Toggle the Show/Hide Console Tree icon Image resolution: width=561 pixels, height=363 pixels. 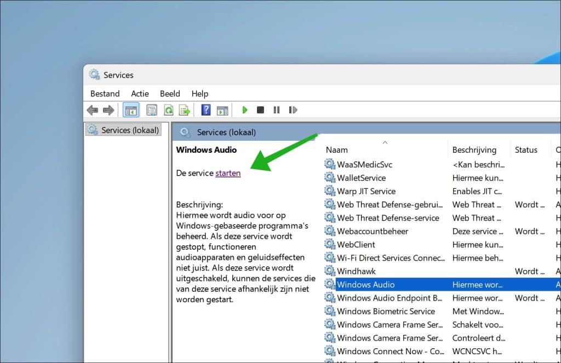130,110
